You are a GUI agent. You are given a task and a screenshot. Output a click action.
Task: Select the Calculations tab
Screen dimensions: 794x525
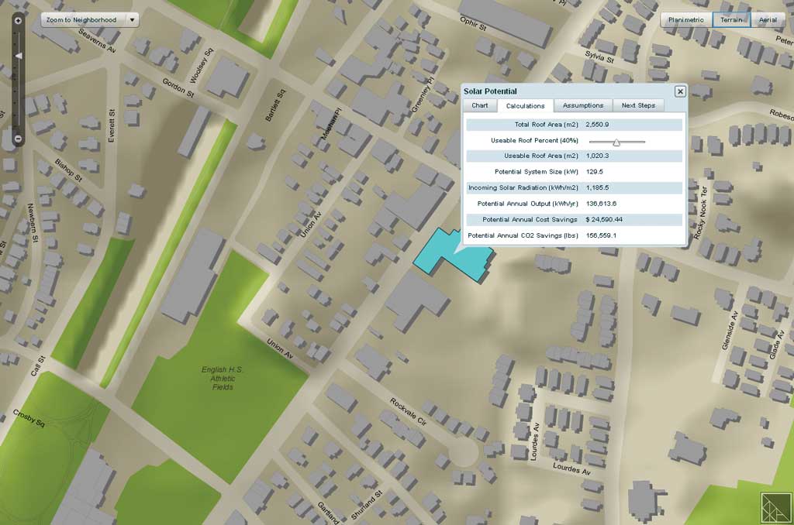(x=525, y=106)
